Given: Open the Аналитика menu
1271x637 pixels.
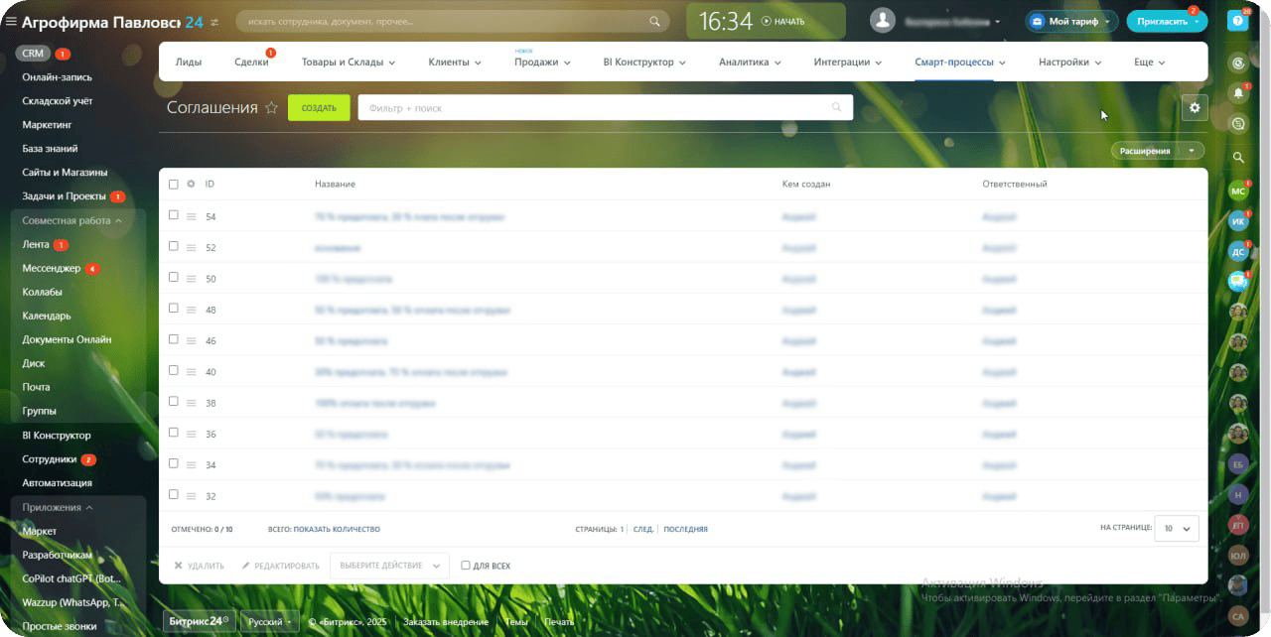Looking at the screenshot, I should click(750, 62).
